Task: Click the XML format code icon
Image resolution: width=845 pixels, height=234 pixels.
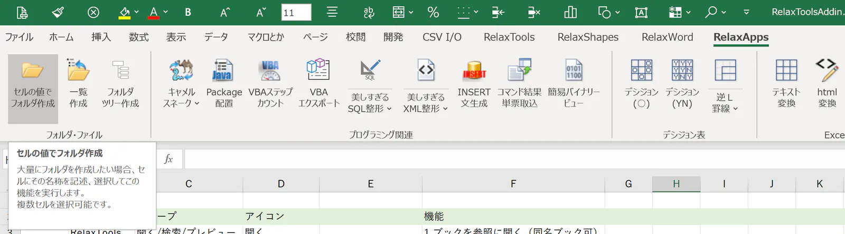Action: click(x=426, y=70)
